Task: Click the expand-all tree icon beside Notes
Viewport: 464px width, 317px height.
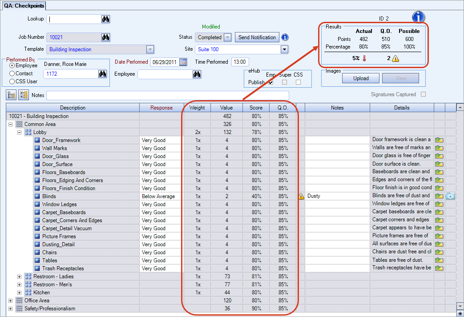Action: coord(23,95)
